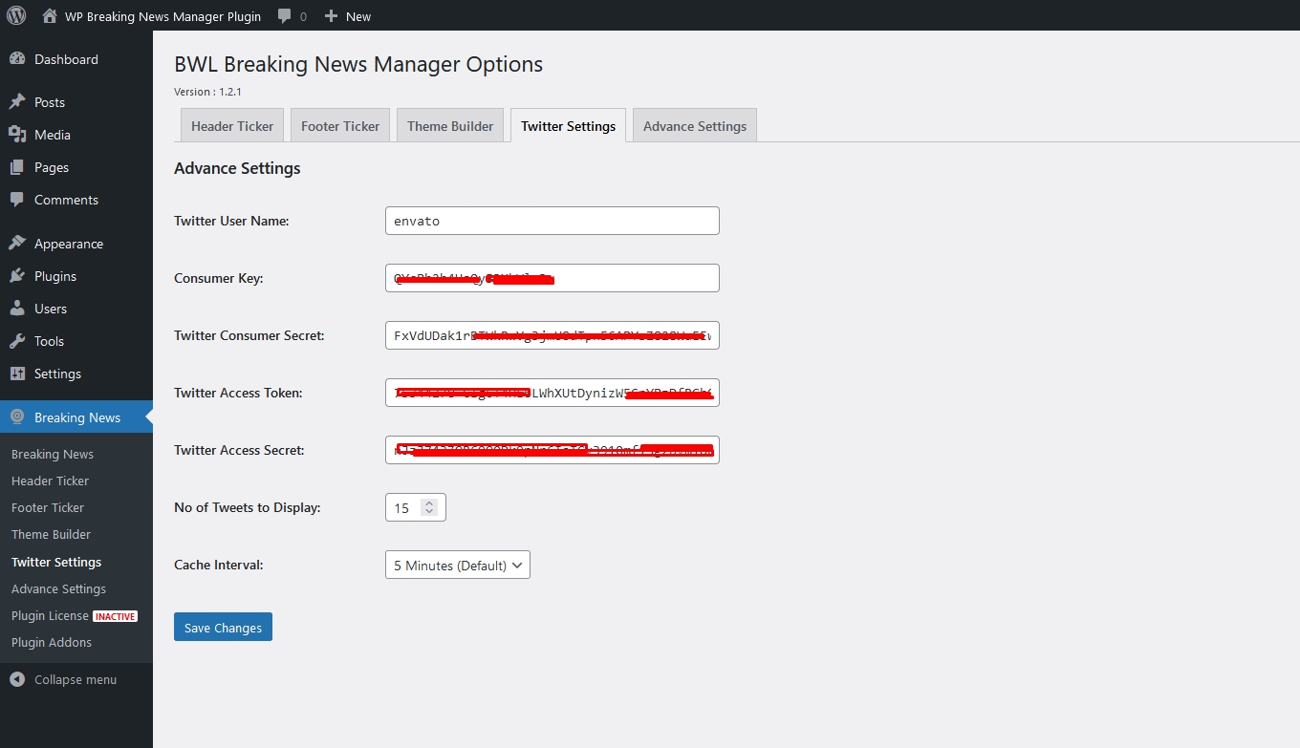
Task: Open Dashboard via its gauge icon
Action: 17,59
